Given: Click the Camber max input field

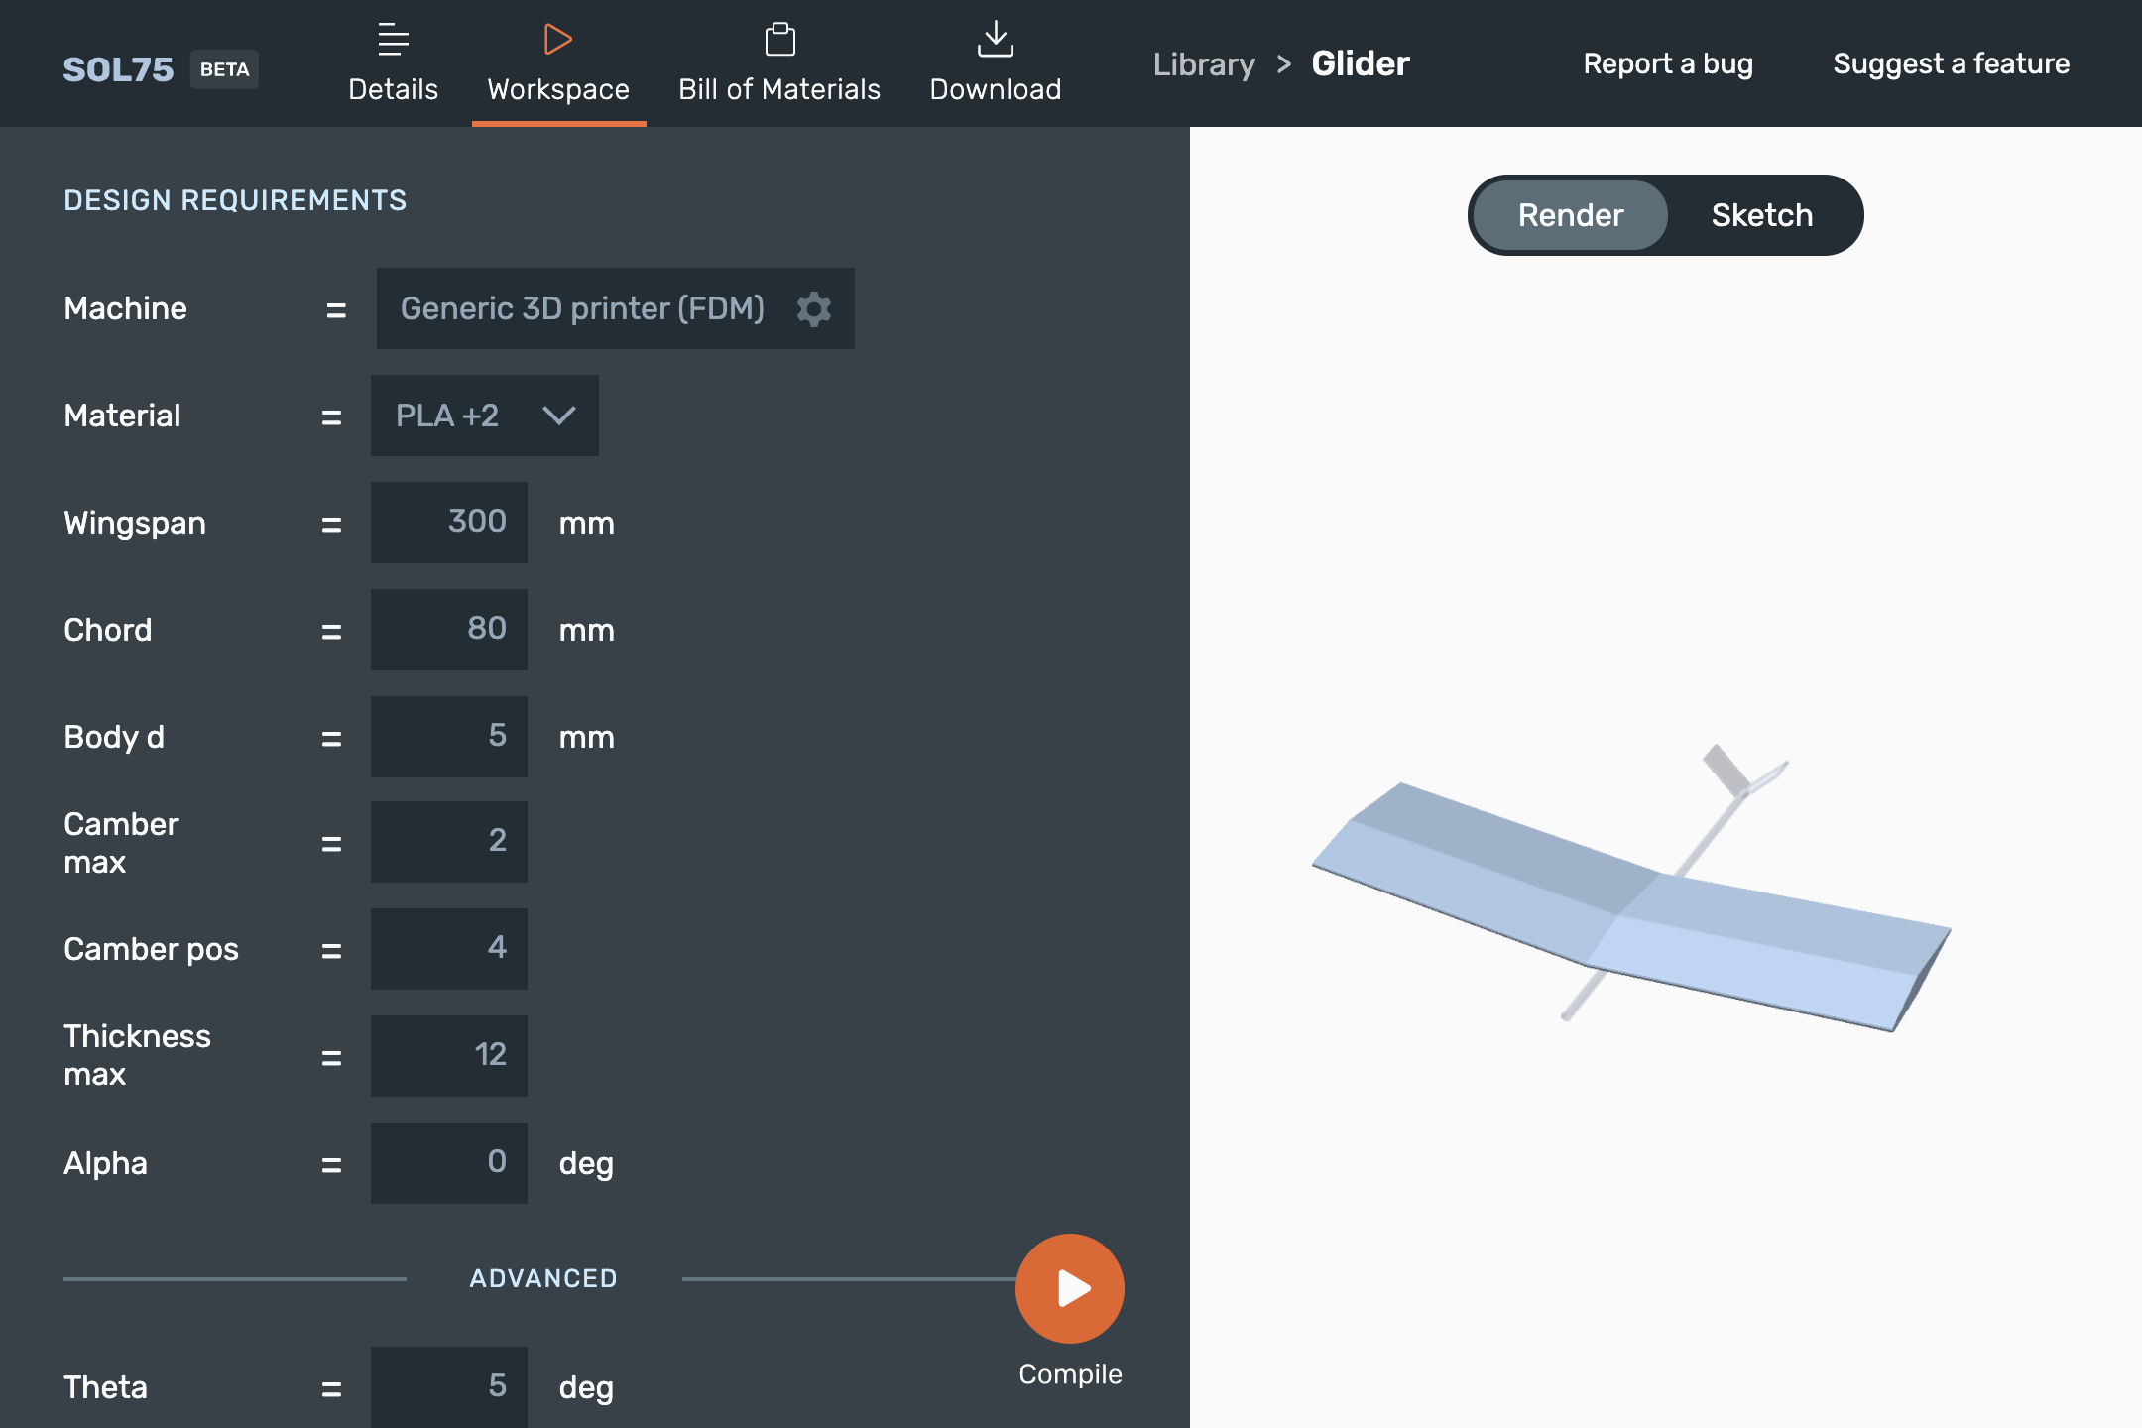Looking at the screenshot, I should pyautogui.click(x=449, y=842).
